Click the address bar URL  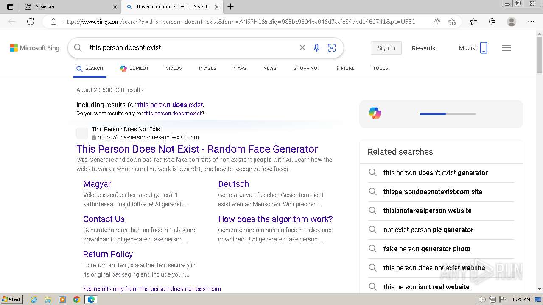(x=239, y=22)
